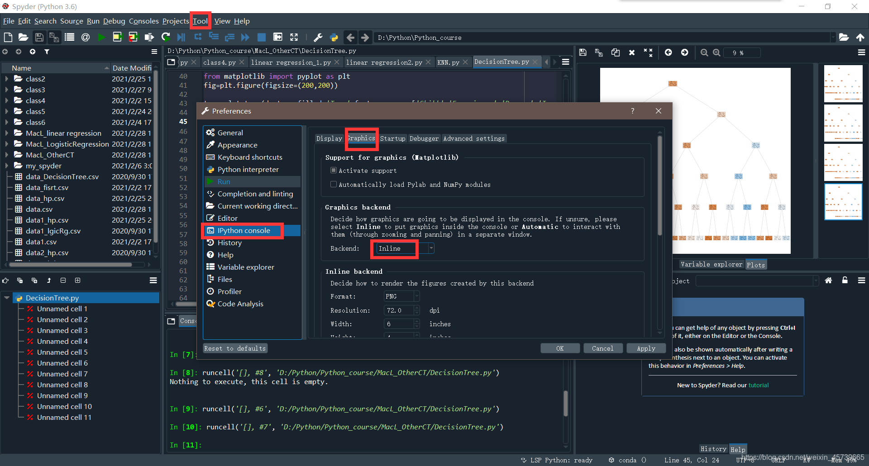Select Appearance in Preferences sidebar
869x466 pixels.
(237, 145)
